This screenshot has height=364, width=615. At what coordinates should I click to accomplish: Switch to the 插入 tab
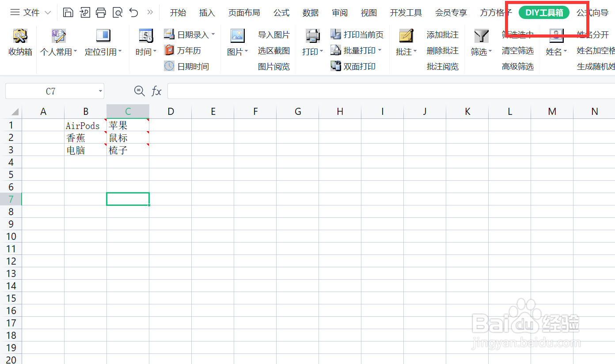coord(207,13)
